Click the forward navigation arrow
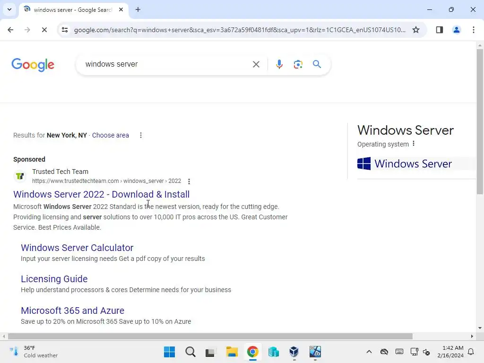The height and width of the screenshot is (363, 484). tap(27, 30)
